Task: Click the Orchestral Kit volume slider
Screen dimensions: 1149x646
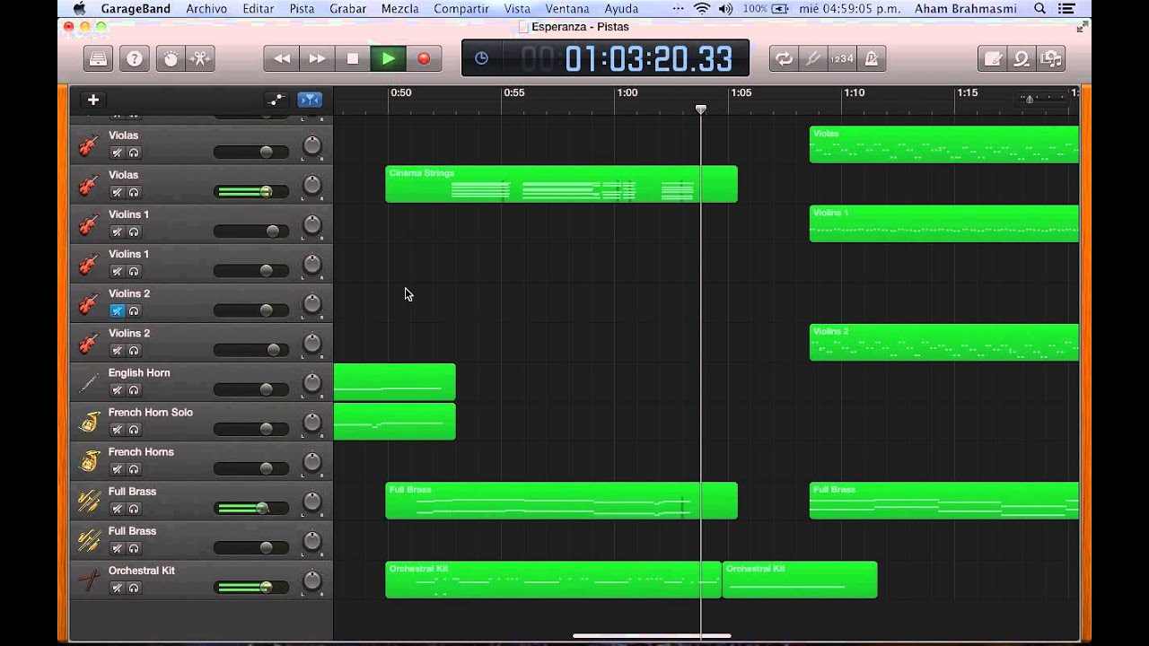Action: coord(251,587)
